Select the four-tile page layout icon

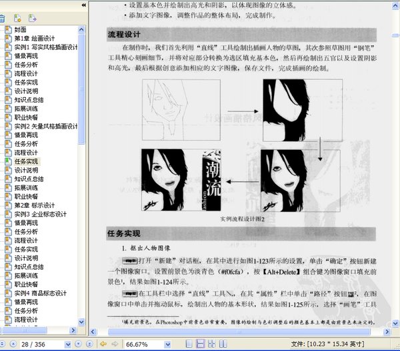point(212,344)
